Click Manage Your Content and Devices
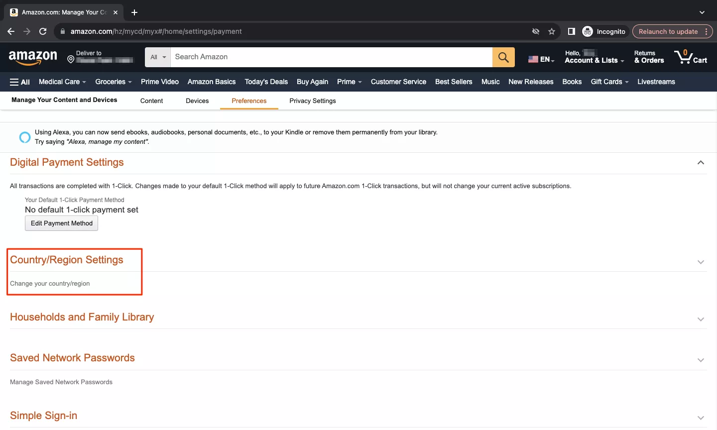Image resolution: width=717 pixels, height=430 pixels. point(64,100)
